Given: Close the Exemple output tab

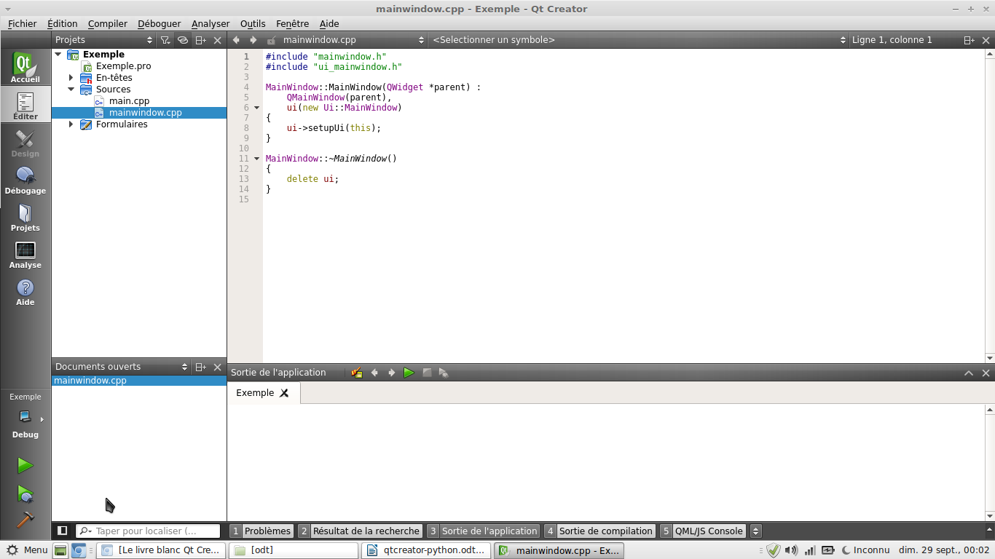Looking at the screenshot, I should click(x=284, y=393).
